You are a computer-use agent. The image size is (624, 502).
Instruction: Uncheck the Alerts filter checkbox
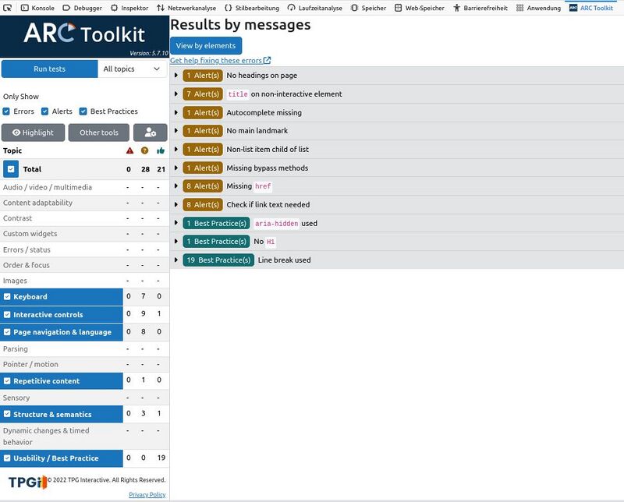point(45,111)
